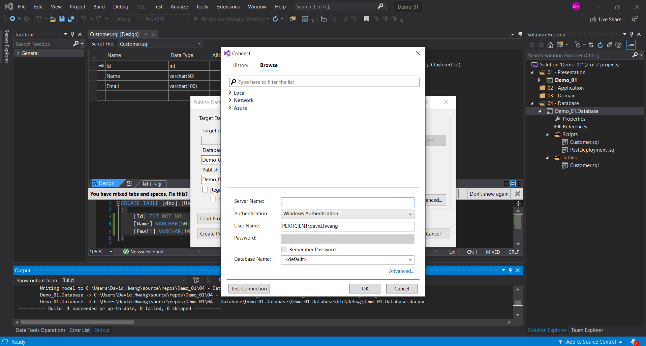Open Live Share collaboration
This screenshot has height=346, width=646.
click(x=606, y=19)
